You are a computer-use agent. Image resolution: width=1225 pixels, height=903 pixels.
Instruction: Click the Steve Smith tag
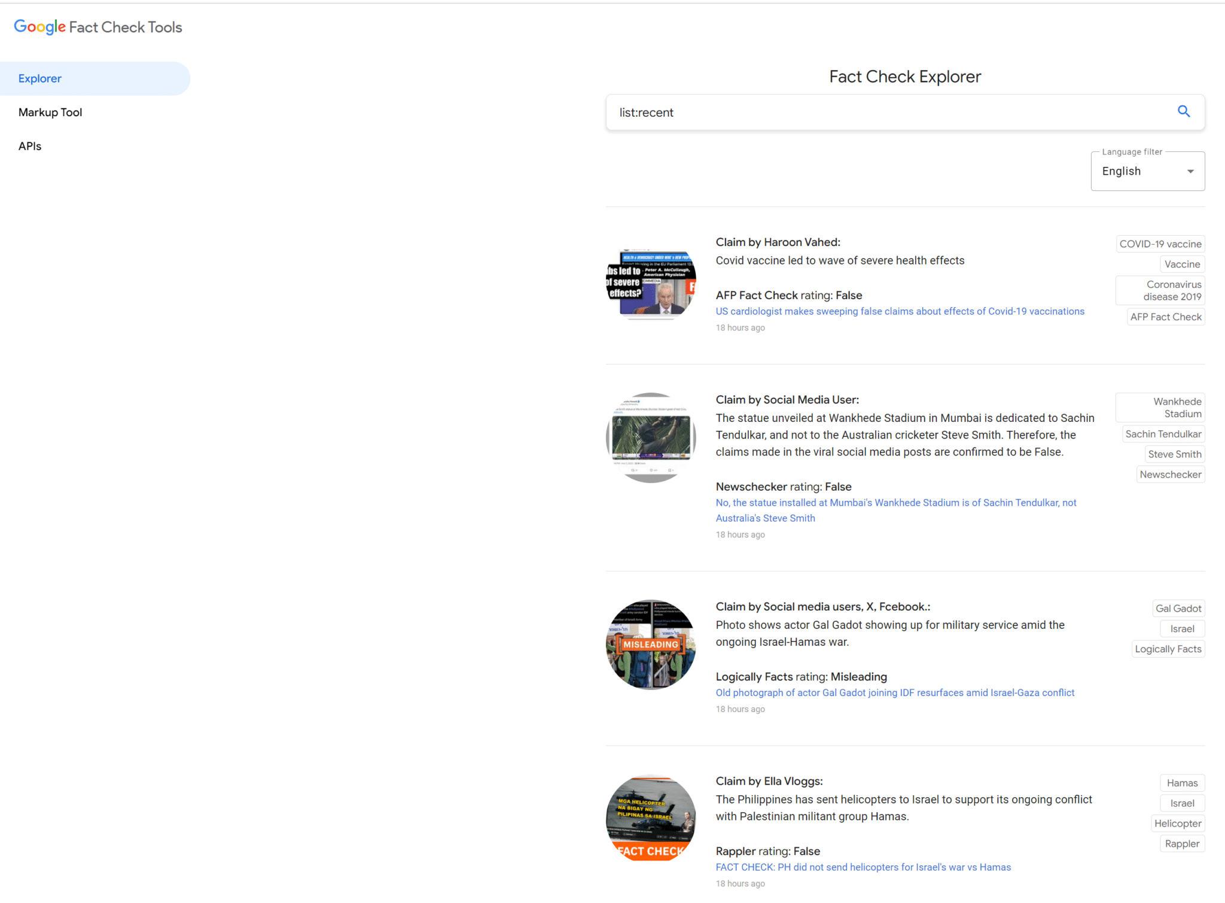coord(1174,455)
